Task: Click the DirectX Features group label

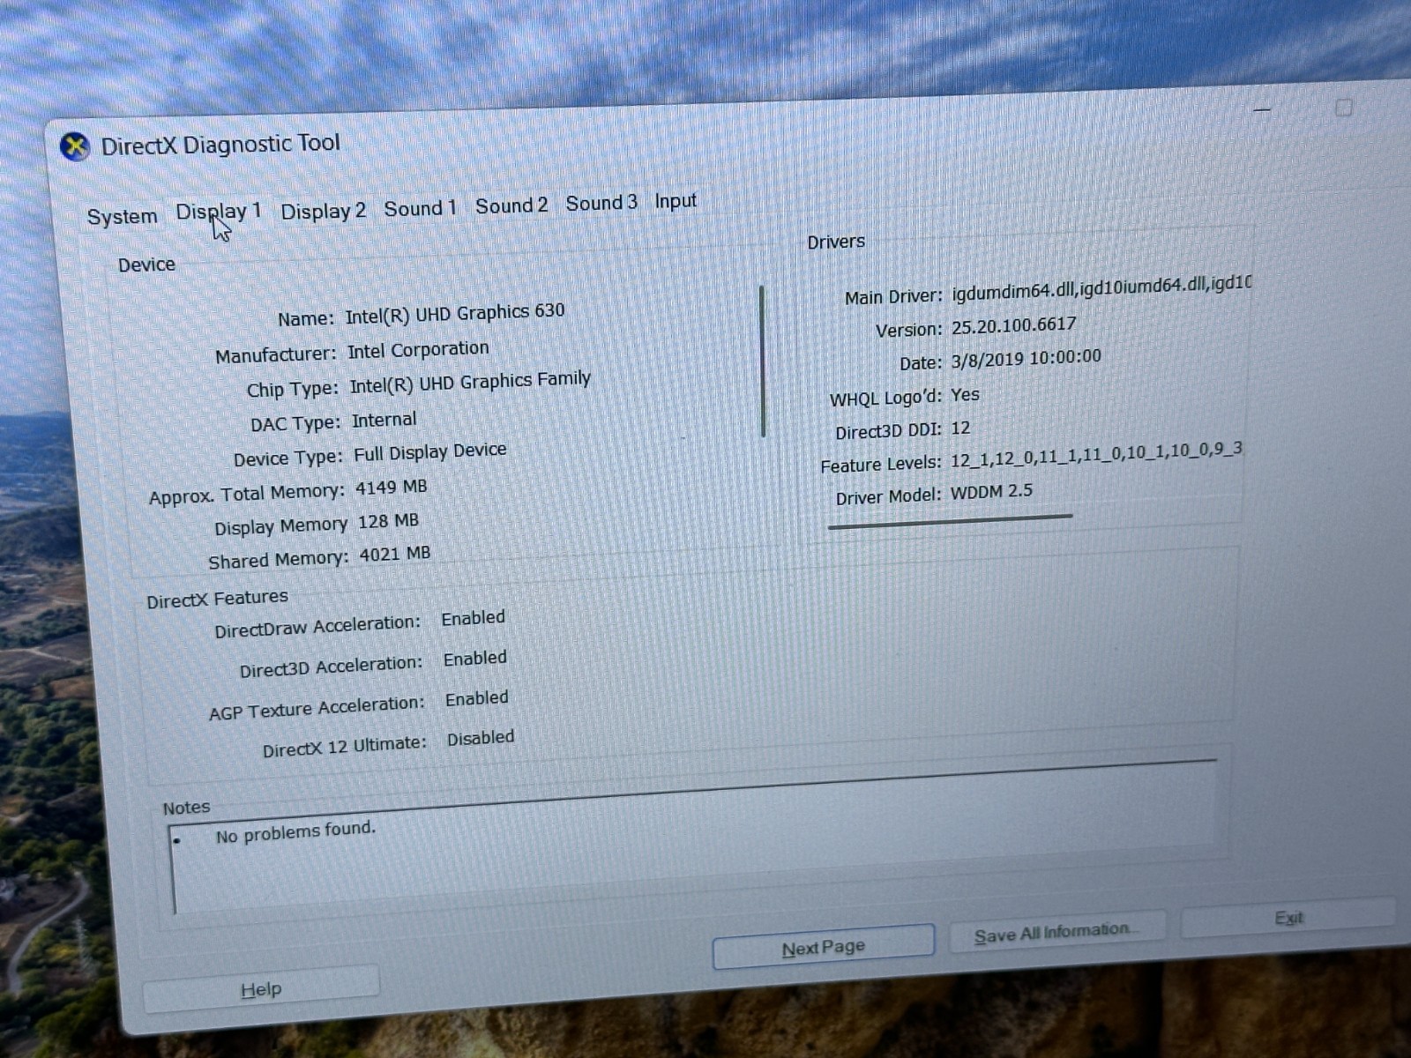Action: (217, 599)
